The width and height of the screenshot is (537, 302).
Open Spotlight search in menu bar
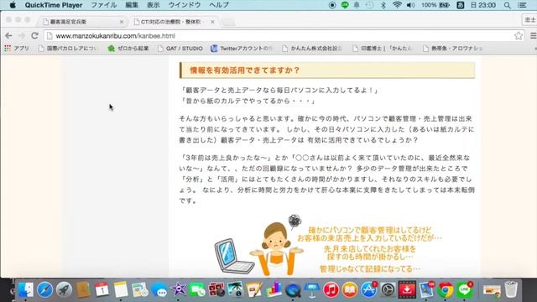click(508, 5)
